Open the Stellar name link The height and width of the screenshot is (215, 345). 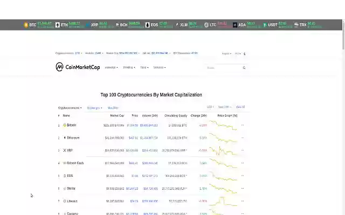(x=71, y=189)
